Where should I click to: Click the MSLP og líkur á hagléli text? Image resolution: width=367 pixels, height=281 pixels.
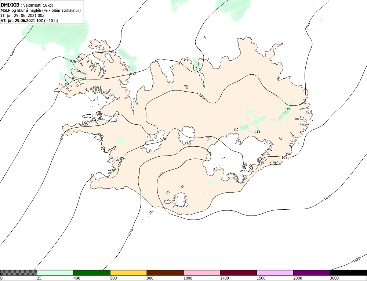coord(41,10)
